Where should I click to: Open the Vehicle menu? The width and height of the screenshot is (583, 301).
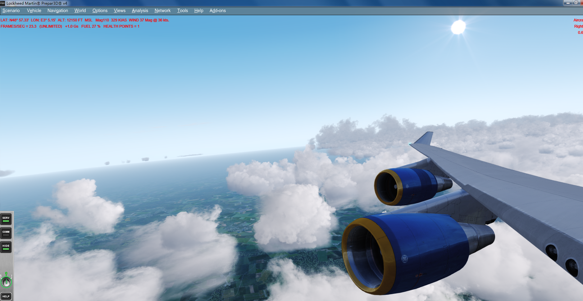click(34, 10)
